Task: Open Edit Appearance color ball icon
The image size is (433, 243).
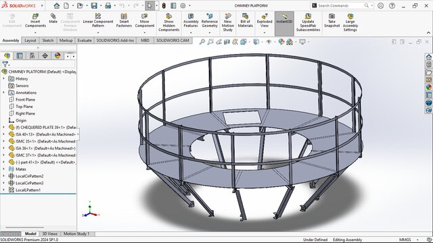Action: tap(281, 42)
